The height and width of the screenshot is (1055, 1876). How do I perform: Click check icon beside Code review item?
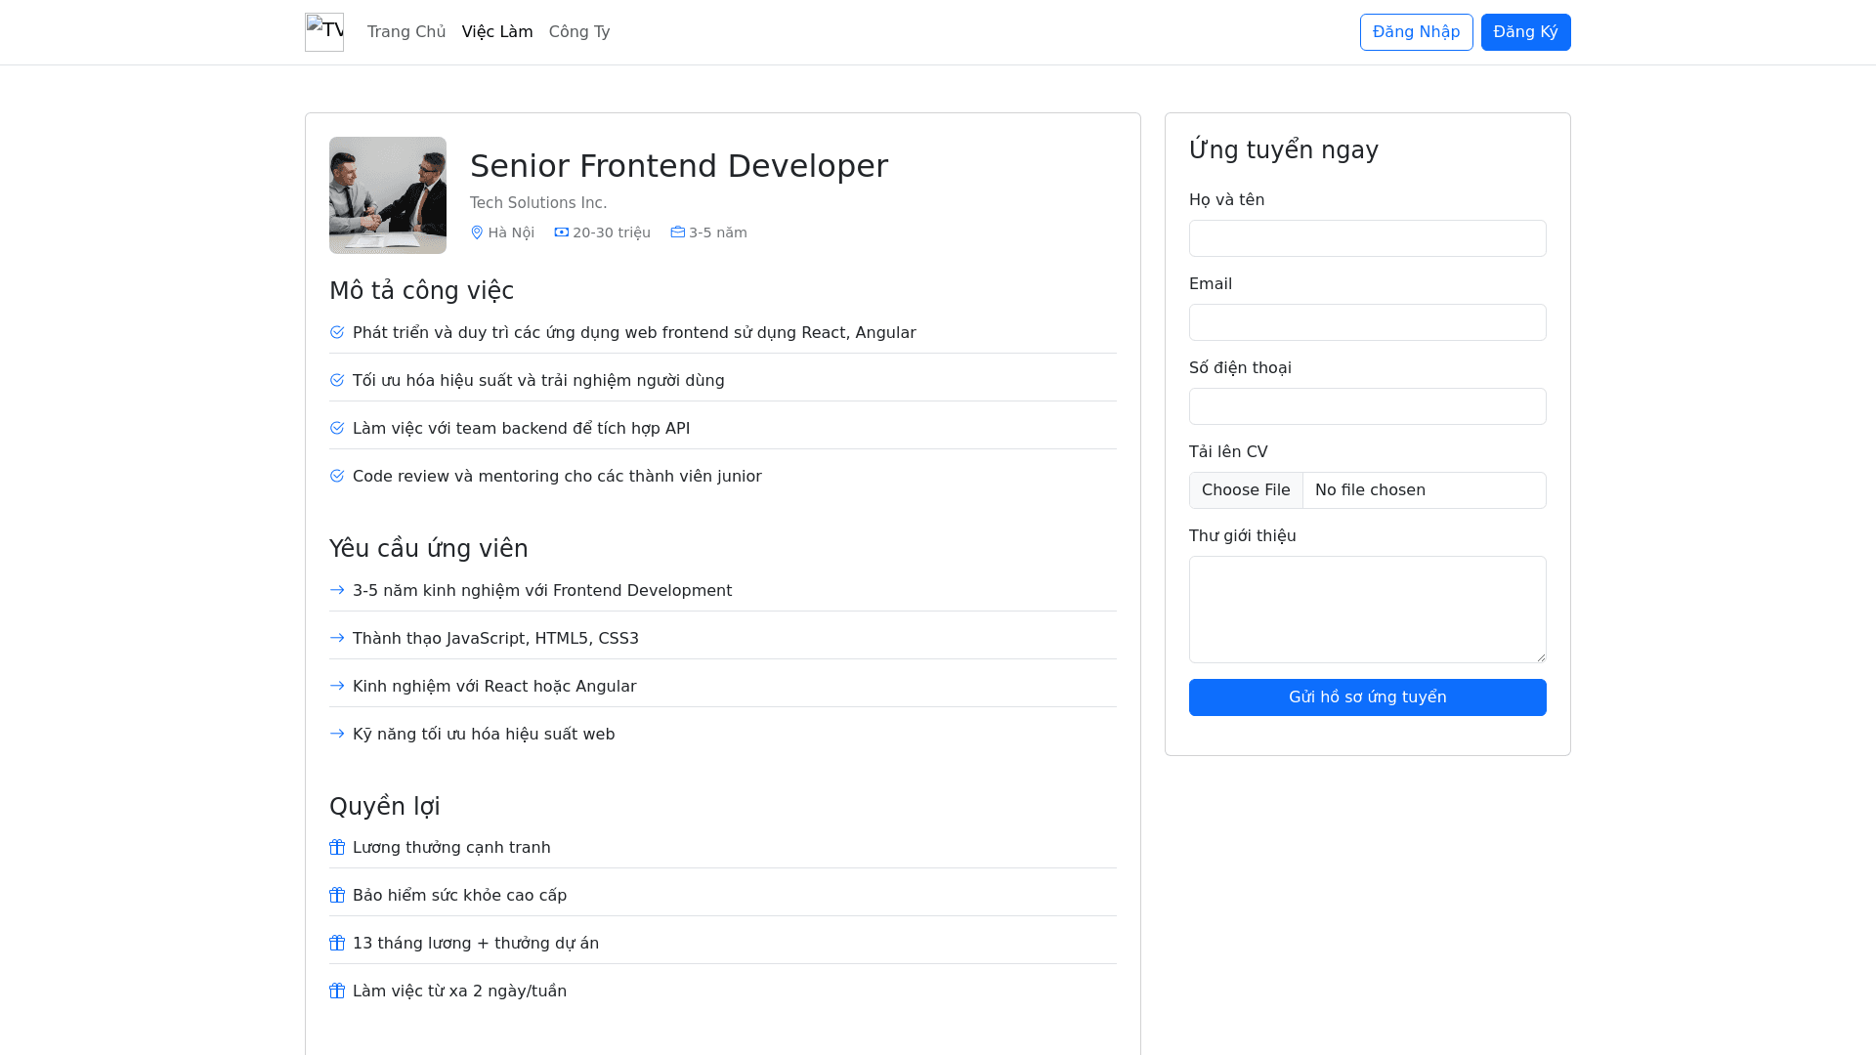pyautogui.click(x=337, y=476)
